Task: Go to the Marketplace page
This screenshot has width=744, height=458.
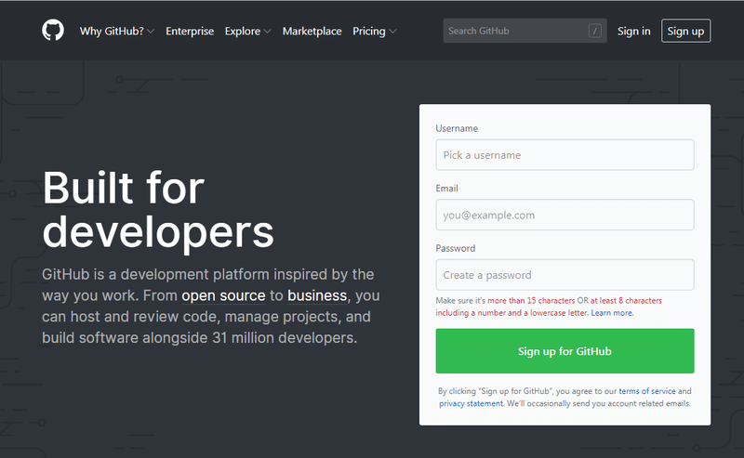Action: [x=312, y=31]
